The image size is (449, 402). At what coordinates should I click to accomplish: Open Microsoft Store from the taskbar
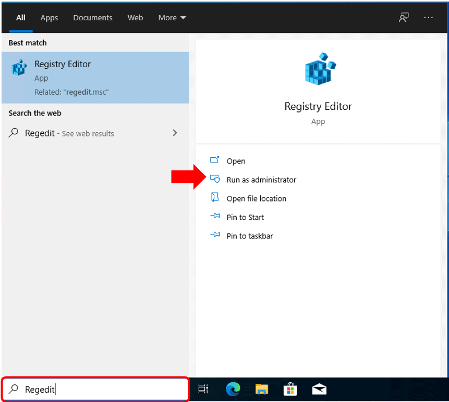pos(290,389)
